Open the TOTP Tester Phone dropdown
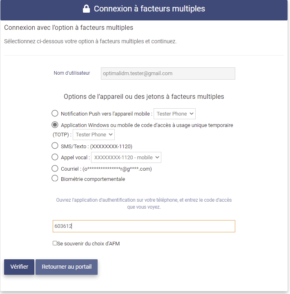Screen dimensions: 290x294 point(94,134)
